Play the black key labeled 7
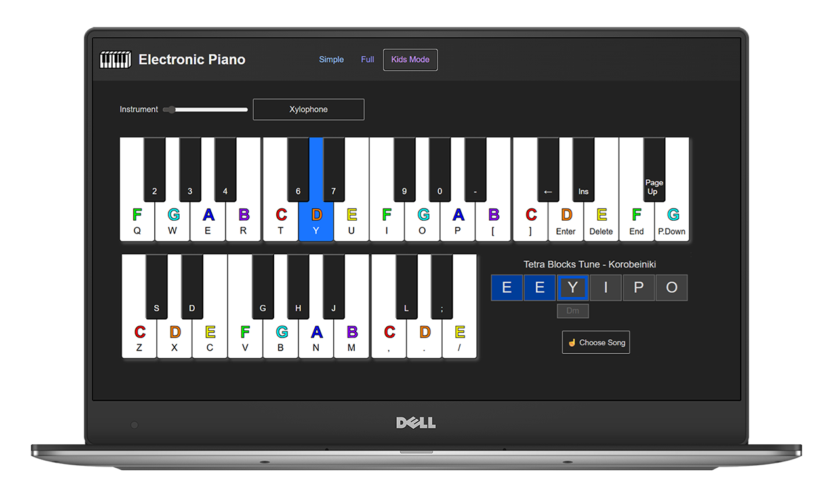 point(334,169)
